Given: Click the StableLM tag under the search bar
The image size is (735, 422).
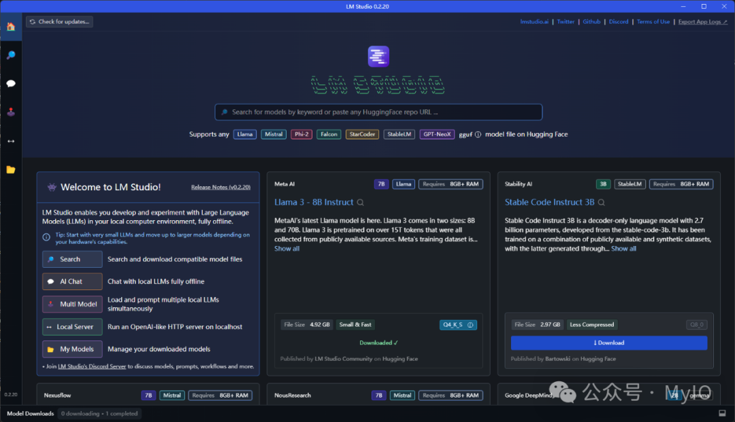Looking at the screenshot, I should tap(399, 135).
